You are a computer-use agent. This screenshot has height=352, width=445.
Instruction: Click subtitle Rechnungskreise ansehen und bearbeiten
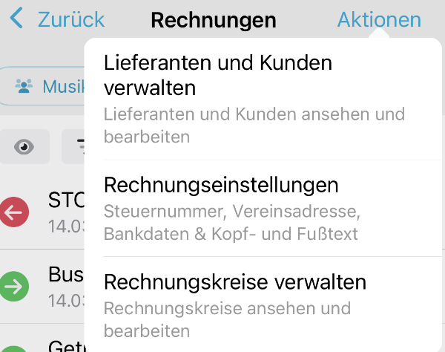[x=228, y=319]
